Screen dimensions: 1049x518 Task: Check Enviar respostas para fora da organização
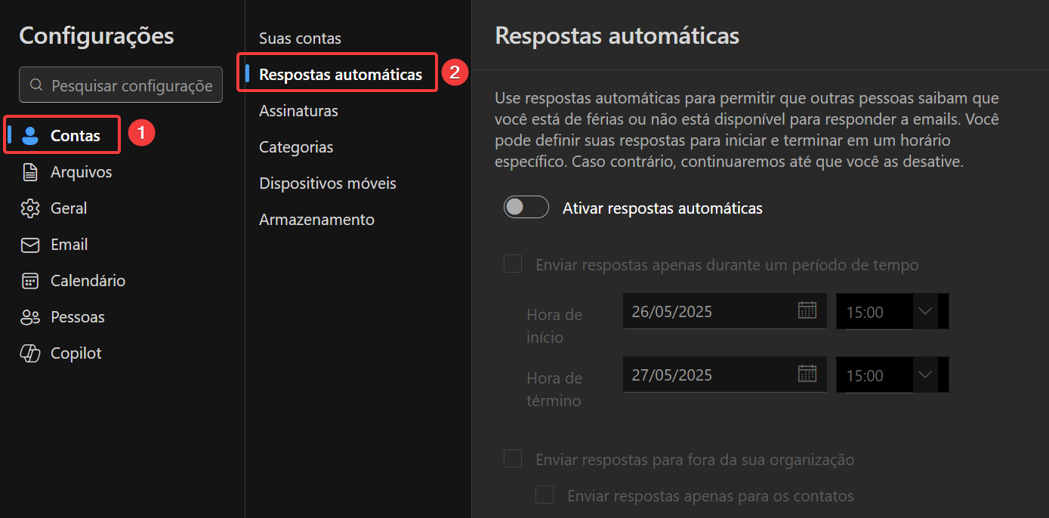(514, 458)
